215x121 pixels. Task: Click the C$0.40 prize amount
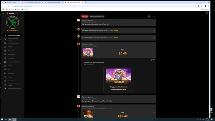[x=123, y=116]
